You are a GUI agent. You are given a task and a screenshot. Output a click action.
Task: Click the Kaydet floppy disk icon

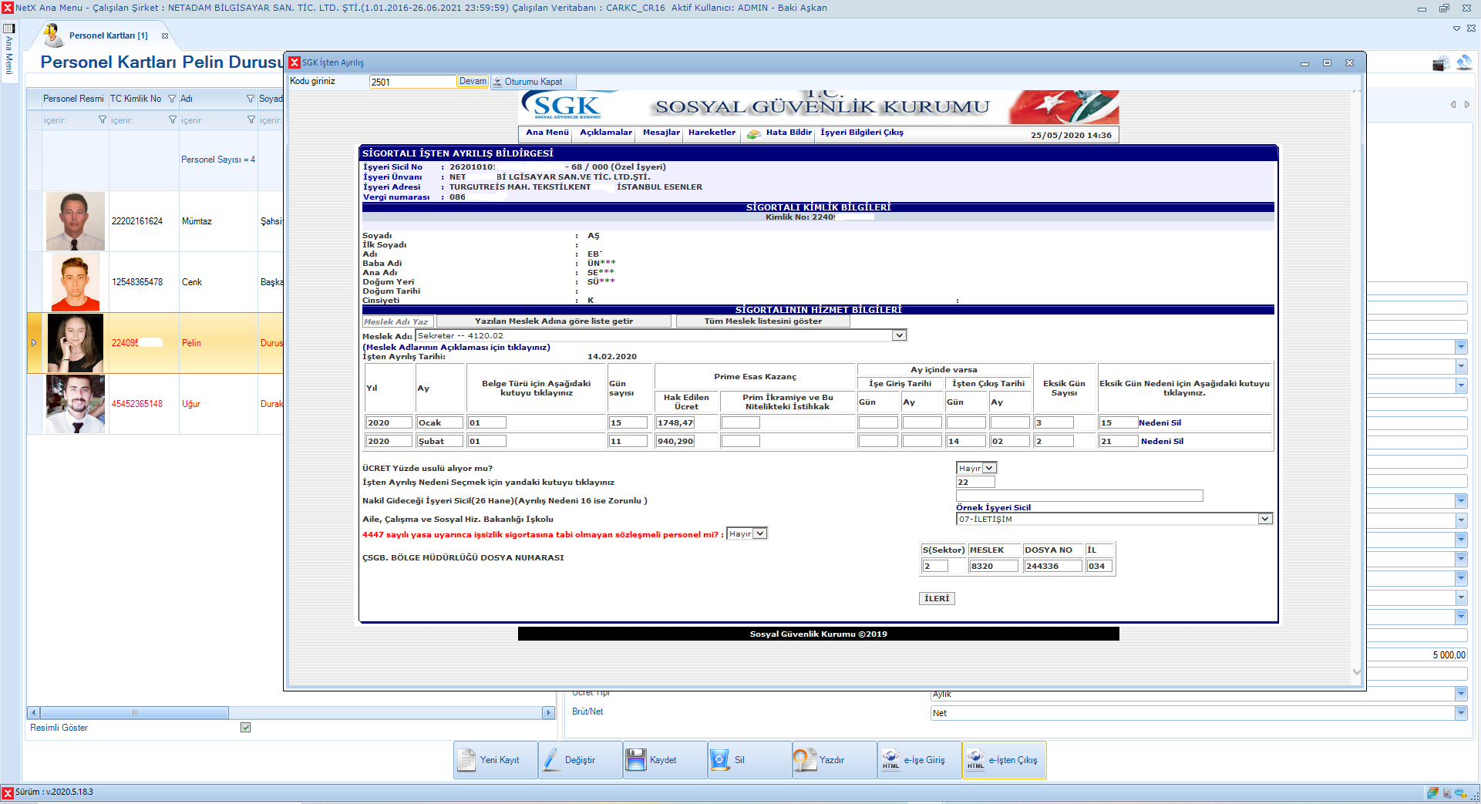636,760
